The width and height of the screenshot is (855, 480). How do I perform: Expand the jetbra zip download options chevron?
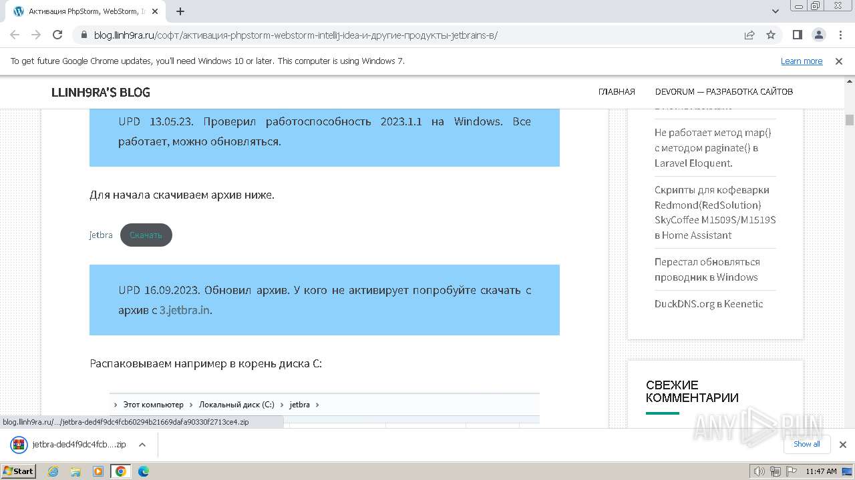(142, 445)
